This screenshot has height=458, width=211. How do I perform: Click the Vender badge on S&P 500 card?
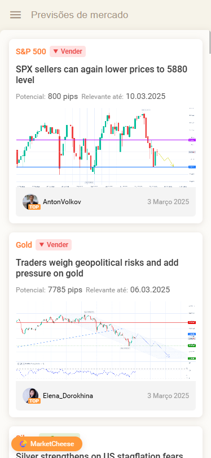68,51
